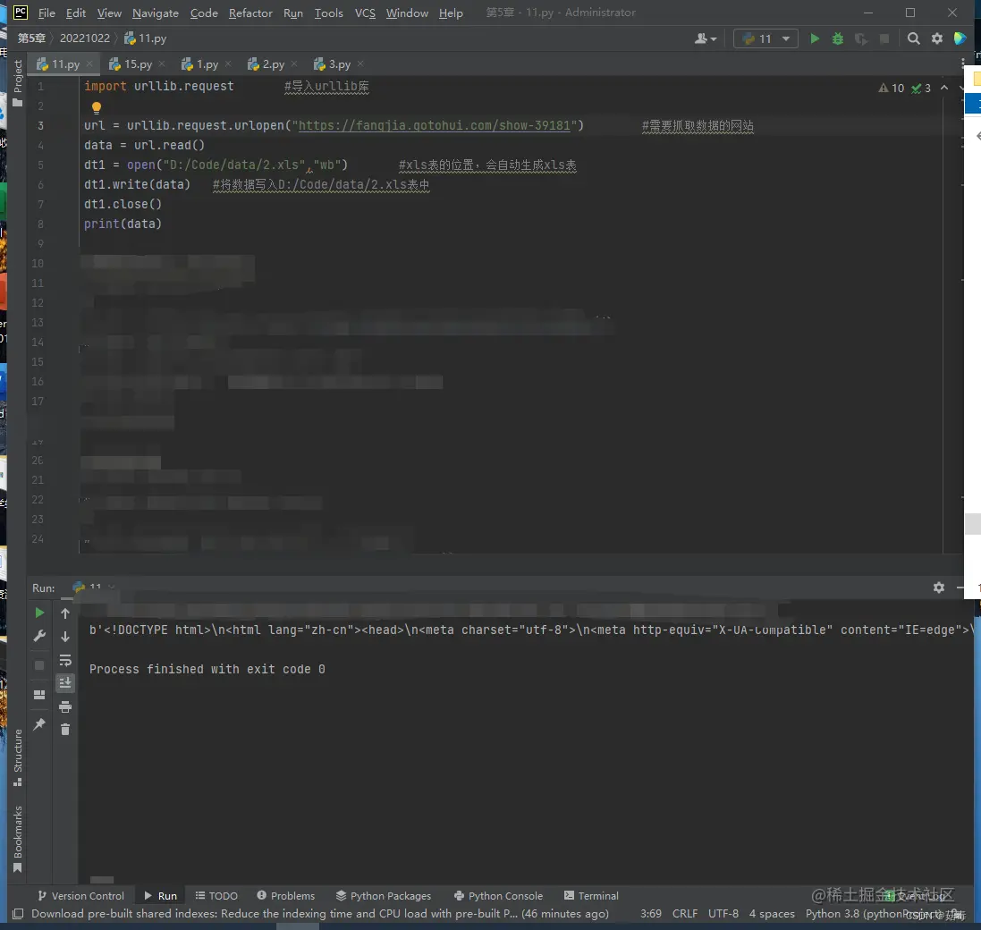Open the VCS menu
This screenshot has width=981, height=930.
click(365, 13)
